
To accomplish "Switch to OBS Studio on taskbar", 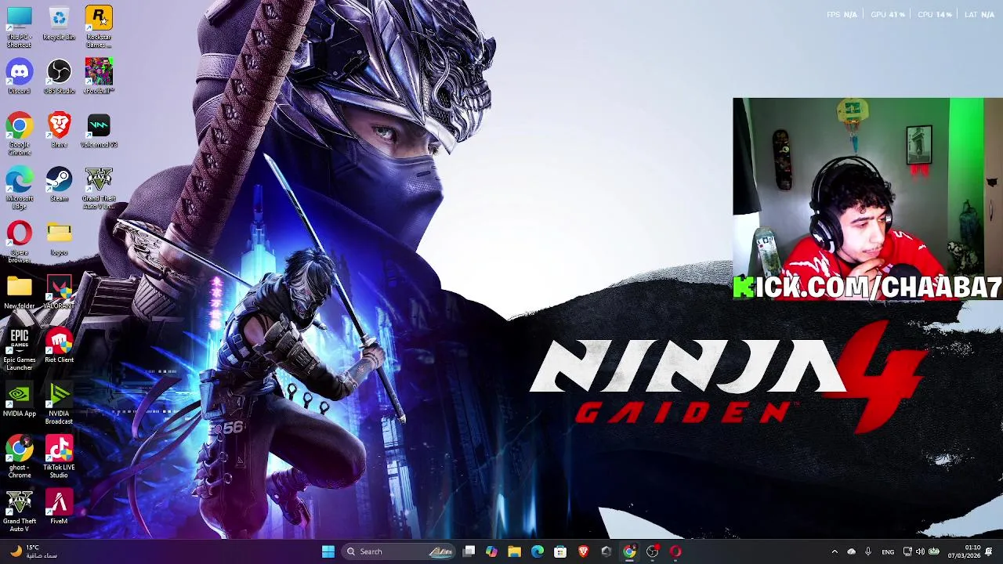I will [652, 551].
